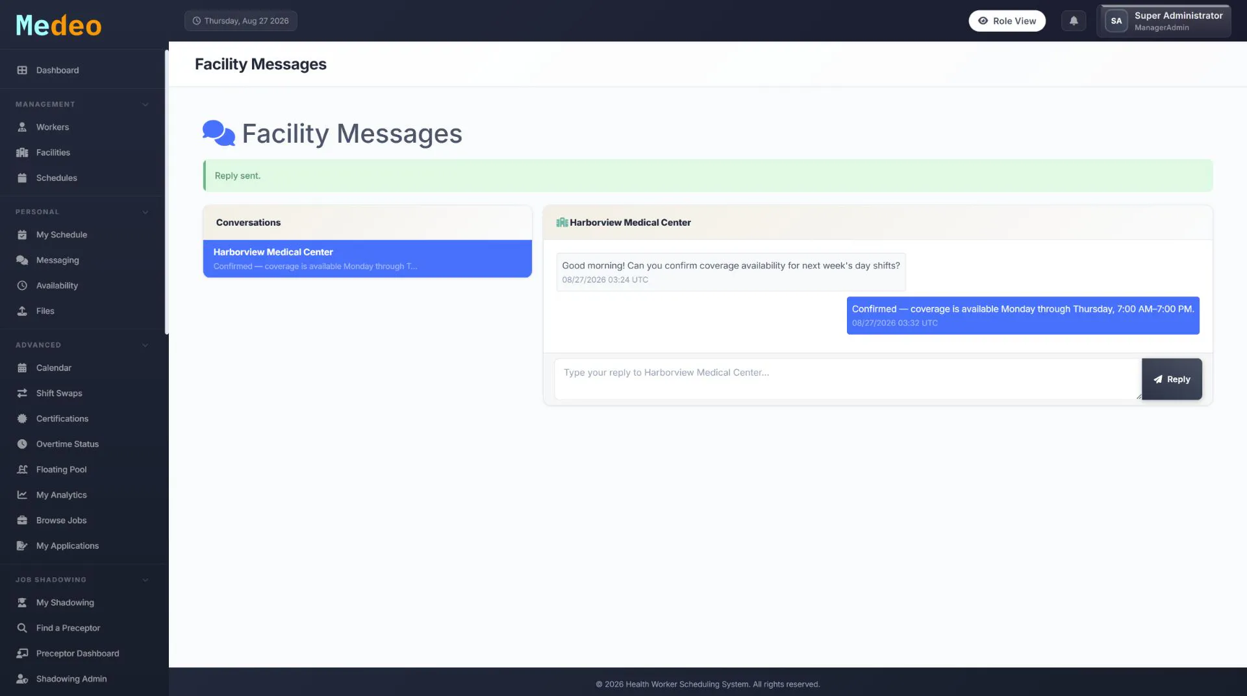This screenshot has height=696, width=1247.
Task: Click the Availability clock icon
Action: [x=22, y=285]
